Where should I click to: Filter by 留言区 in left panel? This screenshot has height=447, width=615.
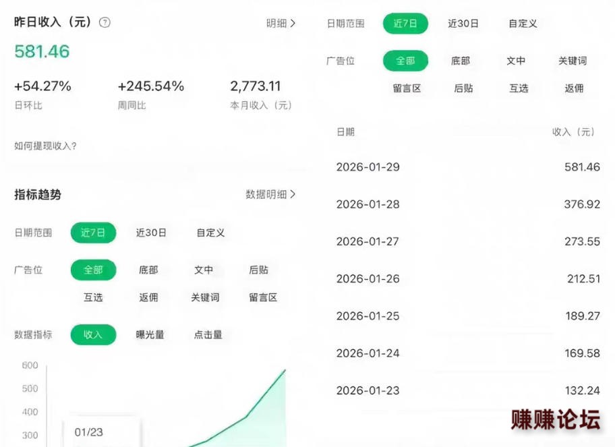(x=263, y=297)
